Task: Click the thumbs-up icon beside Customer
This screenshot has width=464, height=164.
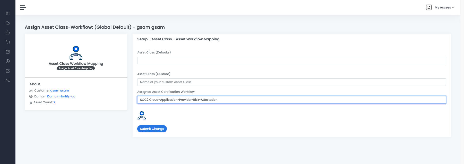Action: point(31,91)
